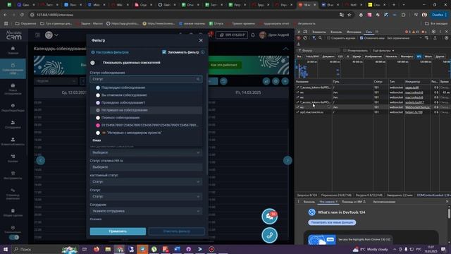Click the blue Apply filter button

click(x=118, y=231)
